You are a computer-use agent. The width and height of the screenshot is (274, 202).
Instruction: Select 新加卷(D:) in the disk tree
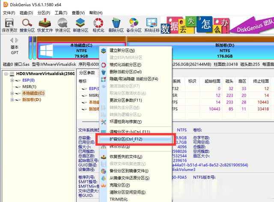(x=32, y=99)
